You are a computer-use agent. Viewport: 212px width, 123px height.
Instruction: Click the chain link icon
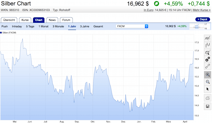coord(207,66)
